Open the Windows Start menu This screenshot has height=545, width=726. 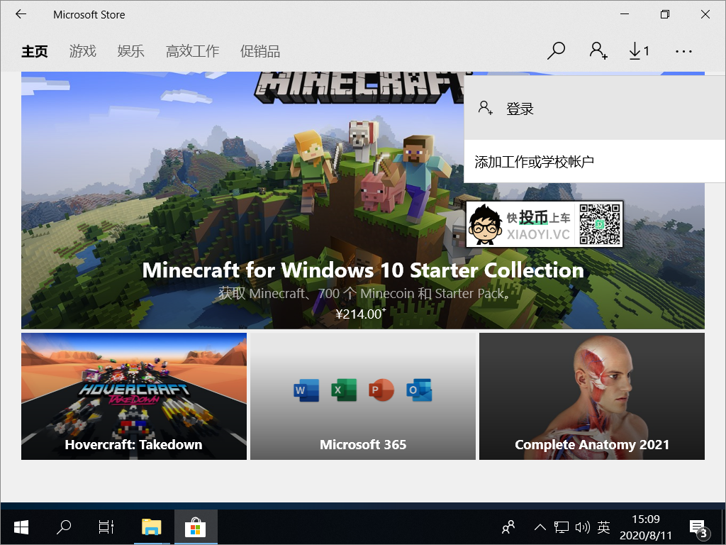pos(21,527)
